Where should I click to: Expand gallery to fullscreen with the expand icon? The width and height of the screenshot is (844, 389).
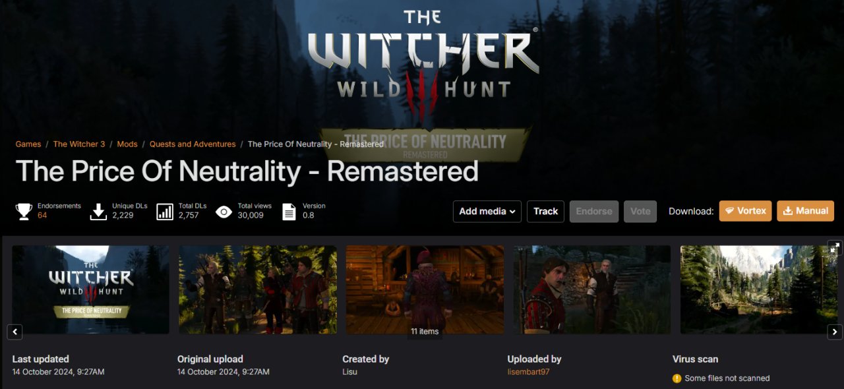tap(835, 248)
